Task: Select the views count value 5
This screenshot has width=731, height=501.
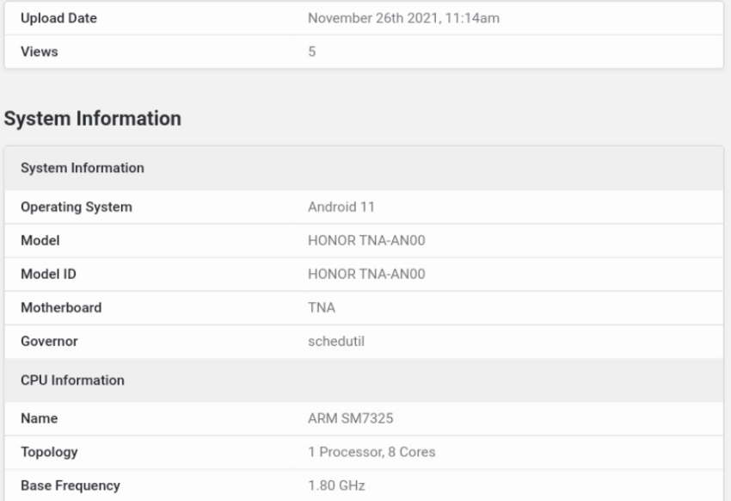Action: coord(312,52)
